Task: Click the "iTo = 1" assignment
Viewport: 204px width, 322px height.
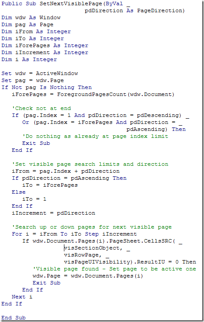Action: click(34, 199)
